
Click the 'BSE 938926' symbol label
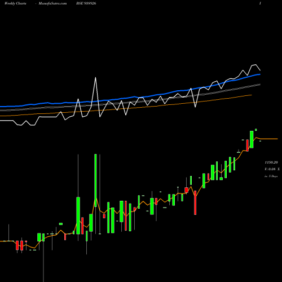pos(86,3)
